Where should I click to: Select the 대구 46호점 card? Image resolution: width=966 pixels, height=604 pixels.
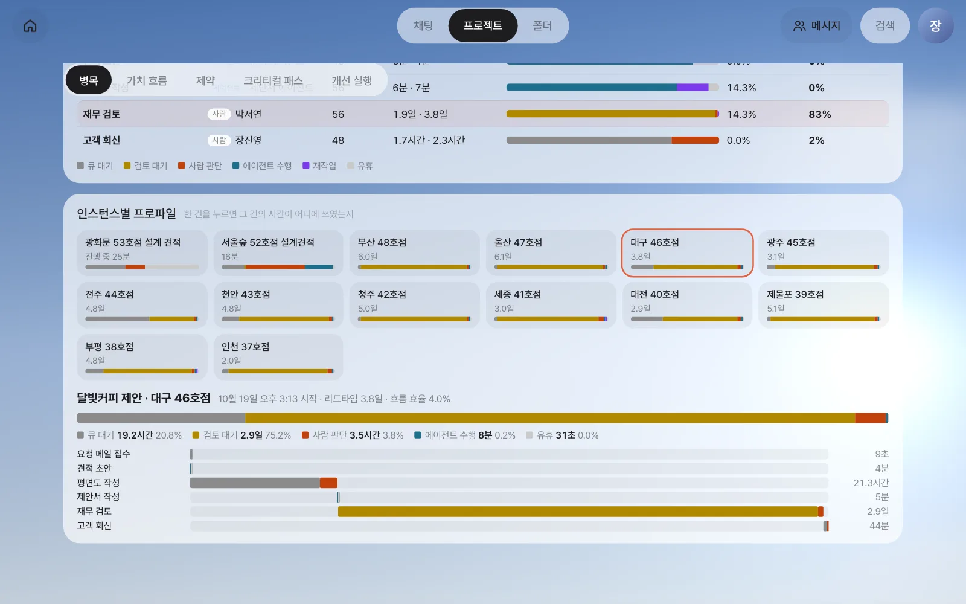point(687,253)
